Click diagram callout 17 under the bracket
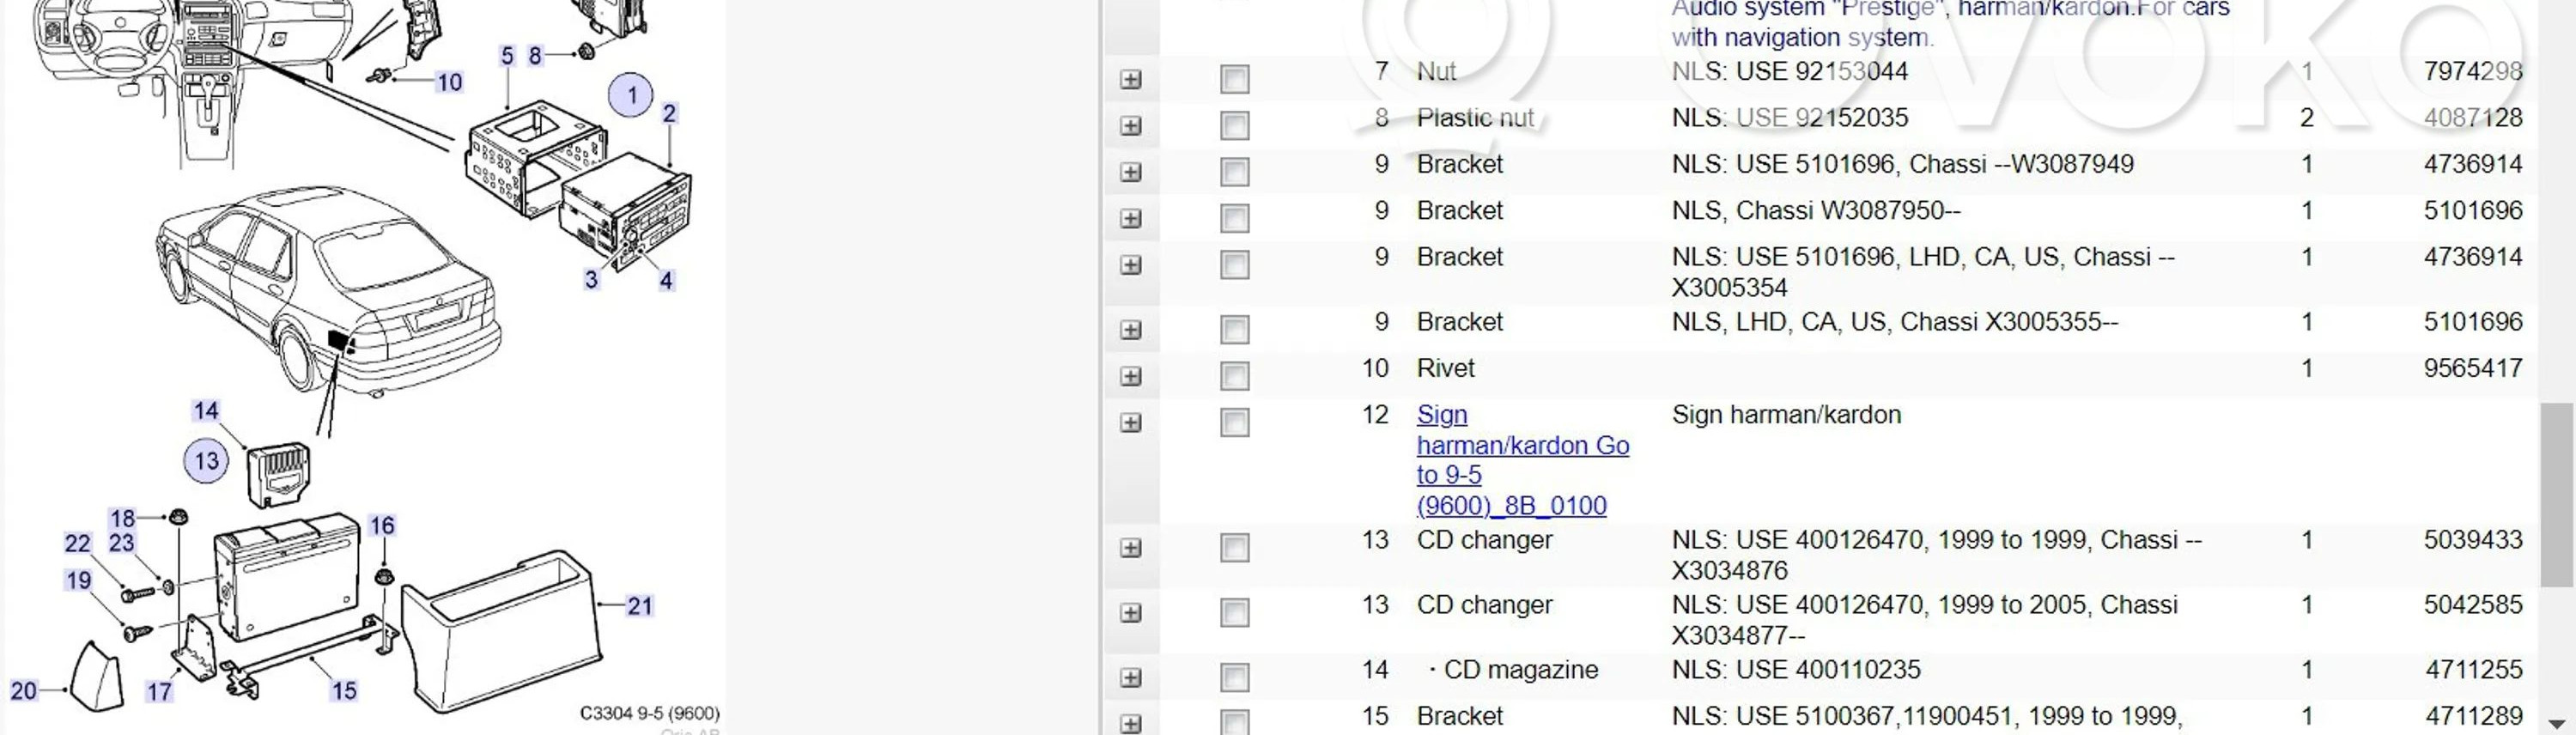This screenshot has width=2576, height=735. pos(159,691)
